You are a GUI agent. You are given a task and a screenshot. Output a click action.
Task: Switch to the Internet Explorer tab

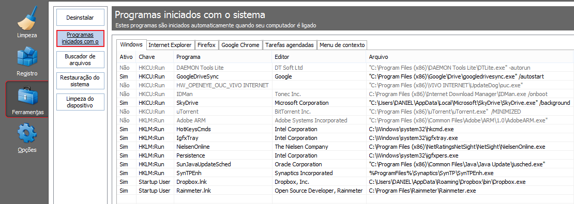(170, 45)
